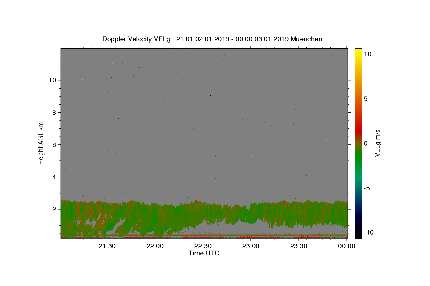Click the colorbar value 5 label
Screen dimensions: 430x286
365,99
